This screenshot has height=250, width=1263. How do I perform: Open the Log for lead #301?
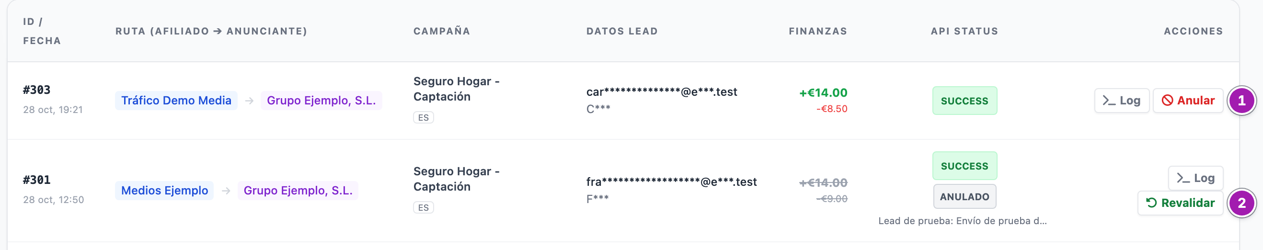coord(1195,178)
